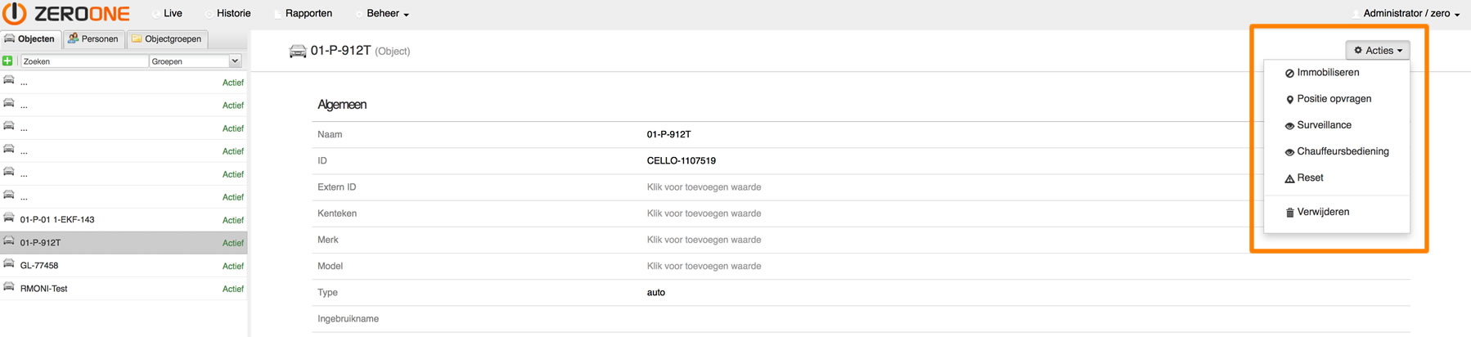Click the Surveillance eye icon
1471x337 pixels.
[x=1289, y=126]
